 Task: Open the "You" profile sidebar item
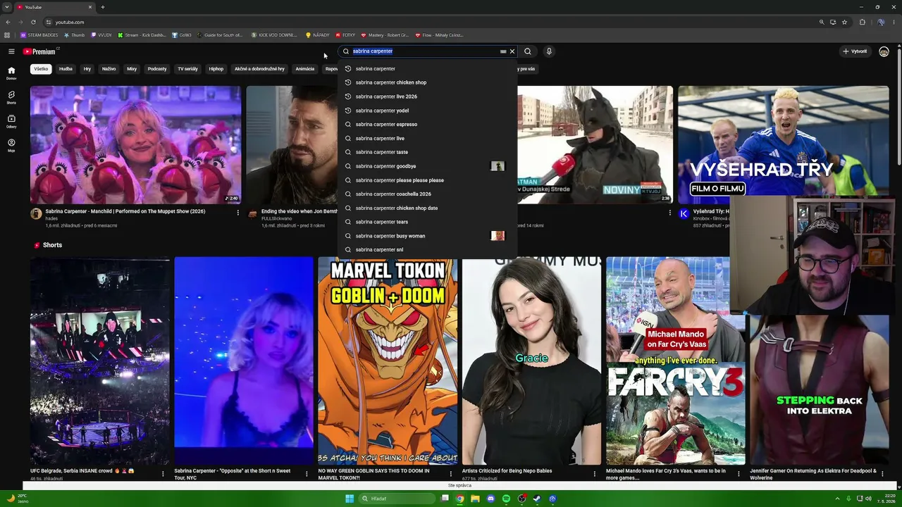pos(11,145)
